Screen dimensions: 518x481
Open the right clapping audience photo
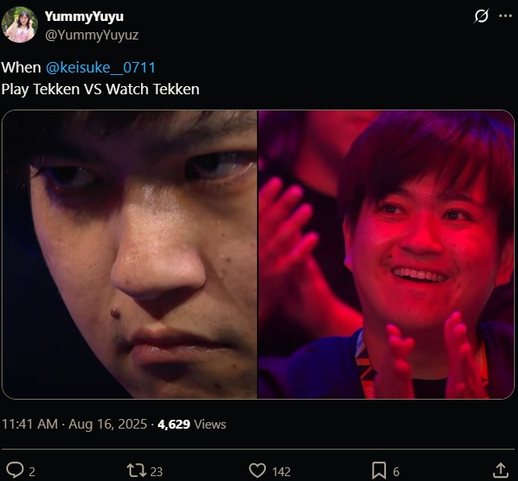(386, 254)
